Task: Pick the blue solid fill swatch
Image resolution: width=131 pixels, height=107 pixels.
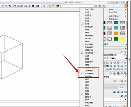Action: pos(116,22)
